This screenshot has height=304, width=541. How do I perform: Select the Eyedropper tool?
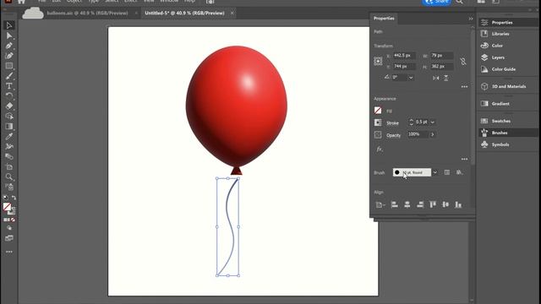pos(9,136)
